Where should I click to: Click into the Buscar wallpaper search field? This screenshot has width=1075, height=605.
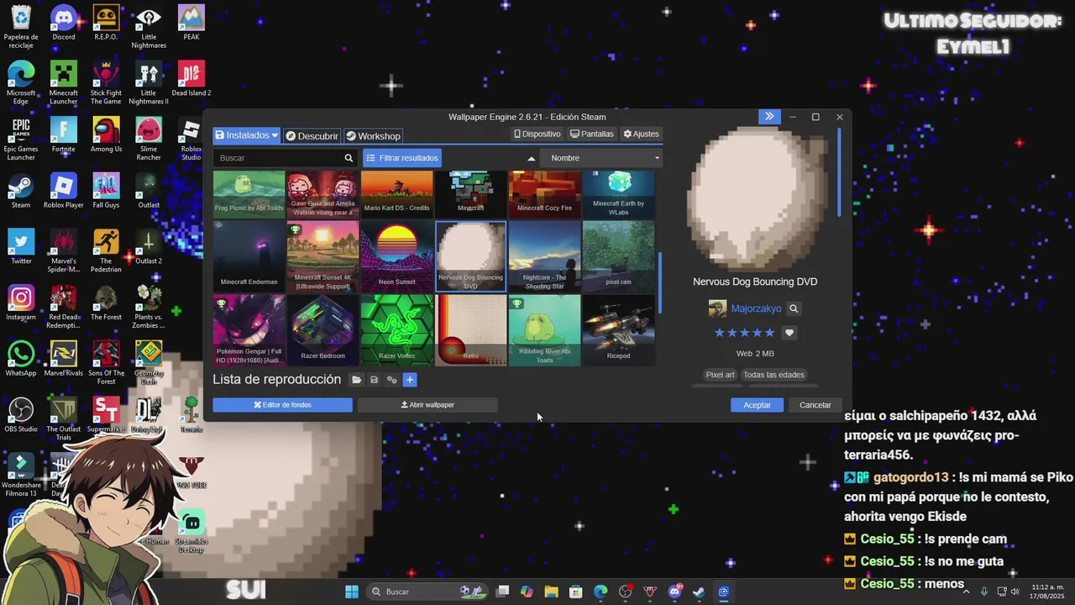(x=279, y=158)
